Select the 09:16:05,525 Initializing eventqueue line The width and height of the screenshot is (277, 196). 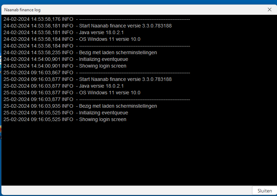tap(66, 113)
